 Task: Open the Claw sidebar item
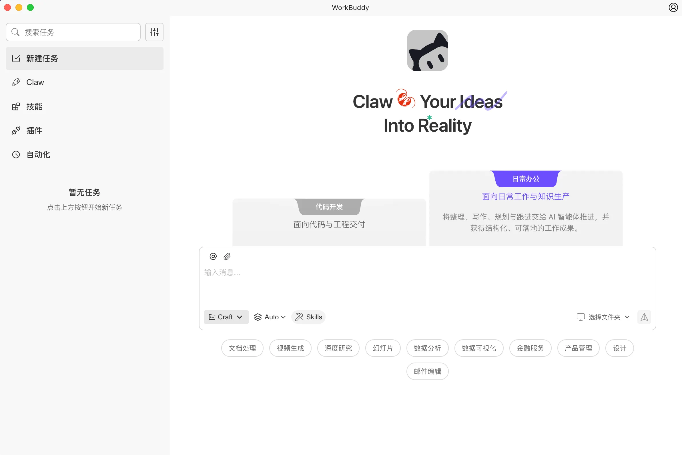[x=35, y=82]
